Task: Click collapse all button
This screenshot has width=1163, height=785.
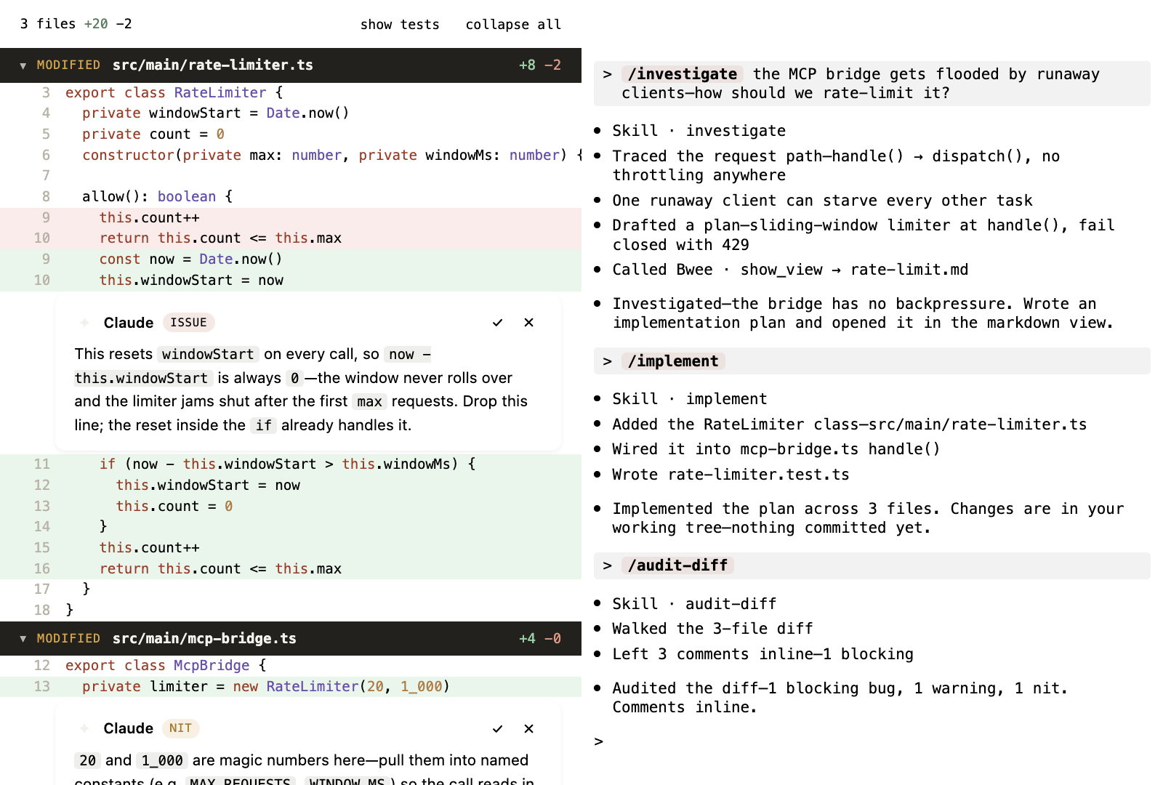Action: tap(513, 25)
